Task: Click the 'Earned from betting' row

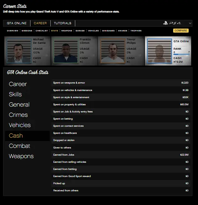Action: pos(121,169)
